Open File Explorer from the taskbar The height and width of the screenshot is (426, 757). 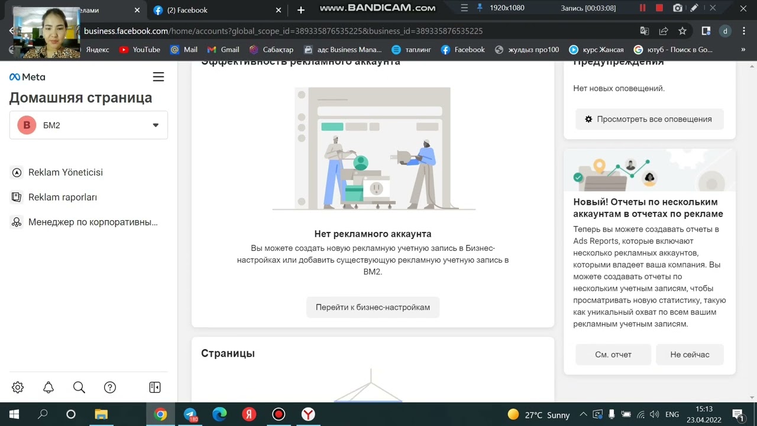pyautogui.click(x=101, y=414)
